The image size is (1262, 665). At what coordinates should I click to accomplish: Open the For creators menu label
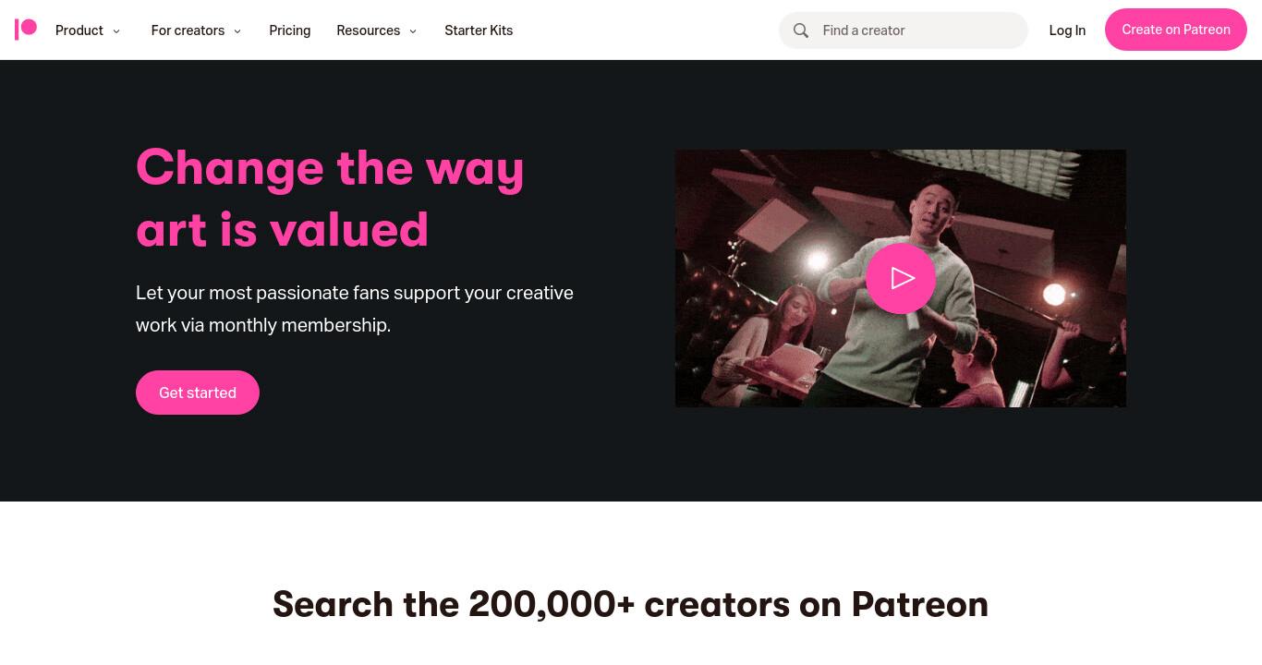188,30
